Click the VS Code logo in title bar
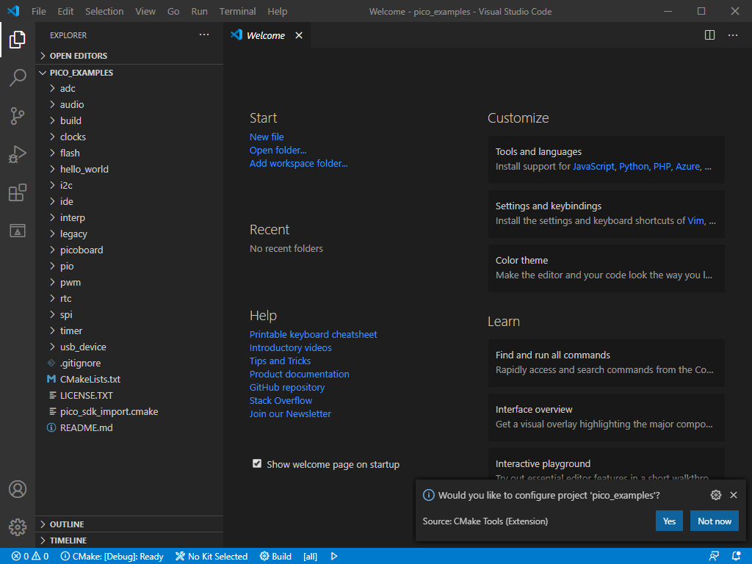Viewport: 752px width, 564px height. pos(13,11)
